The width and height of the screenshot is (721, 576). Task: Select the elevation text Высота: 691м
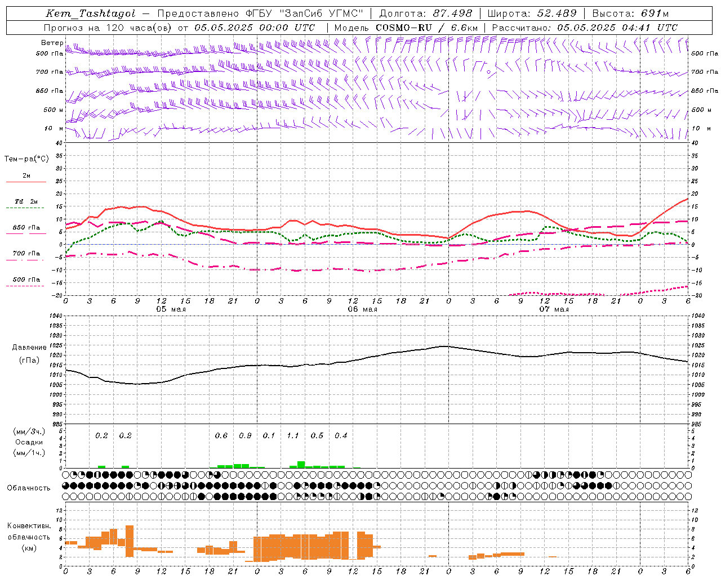tap(630, 13)
